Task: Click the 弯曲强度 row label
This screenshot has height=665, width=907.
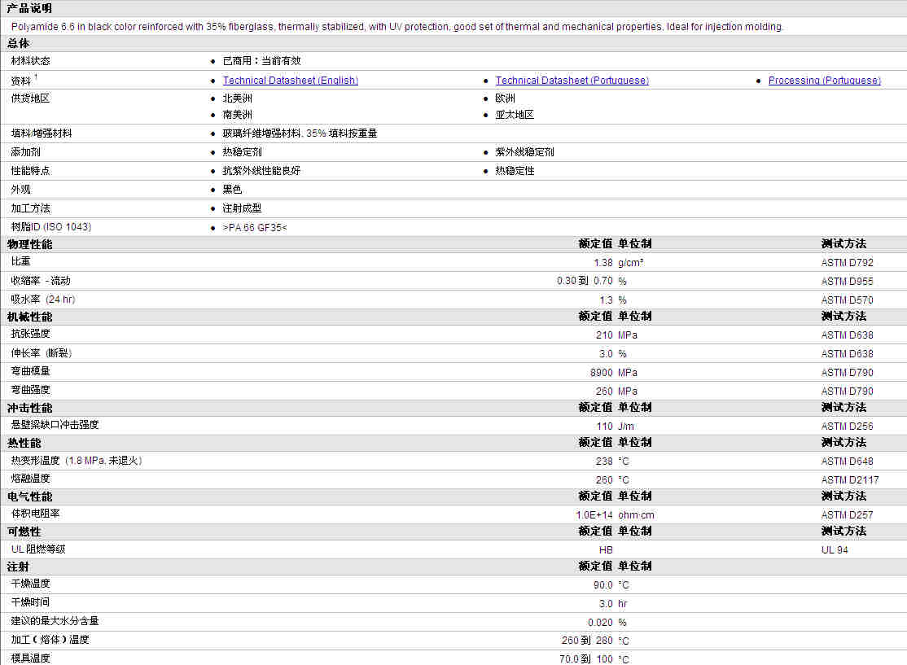Action: tap(31, 390)
